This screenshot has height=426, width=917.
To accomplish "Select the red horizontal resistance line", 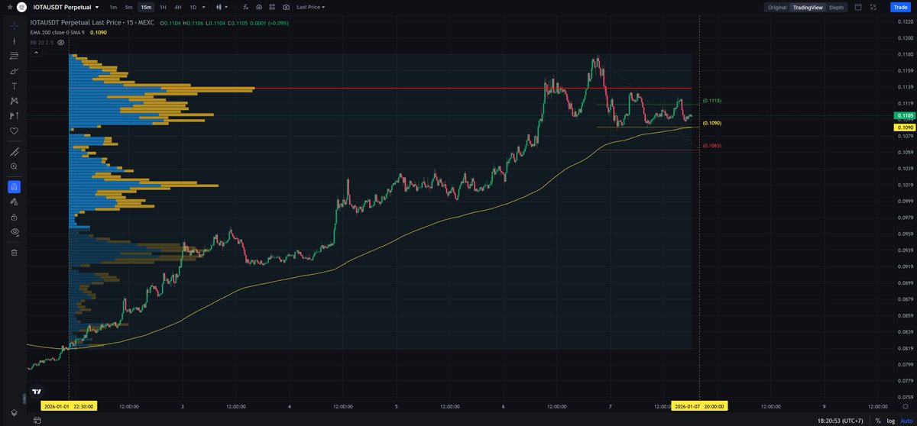I will [x=474, y=88].
